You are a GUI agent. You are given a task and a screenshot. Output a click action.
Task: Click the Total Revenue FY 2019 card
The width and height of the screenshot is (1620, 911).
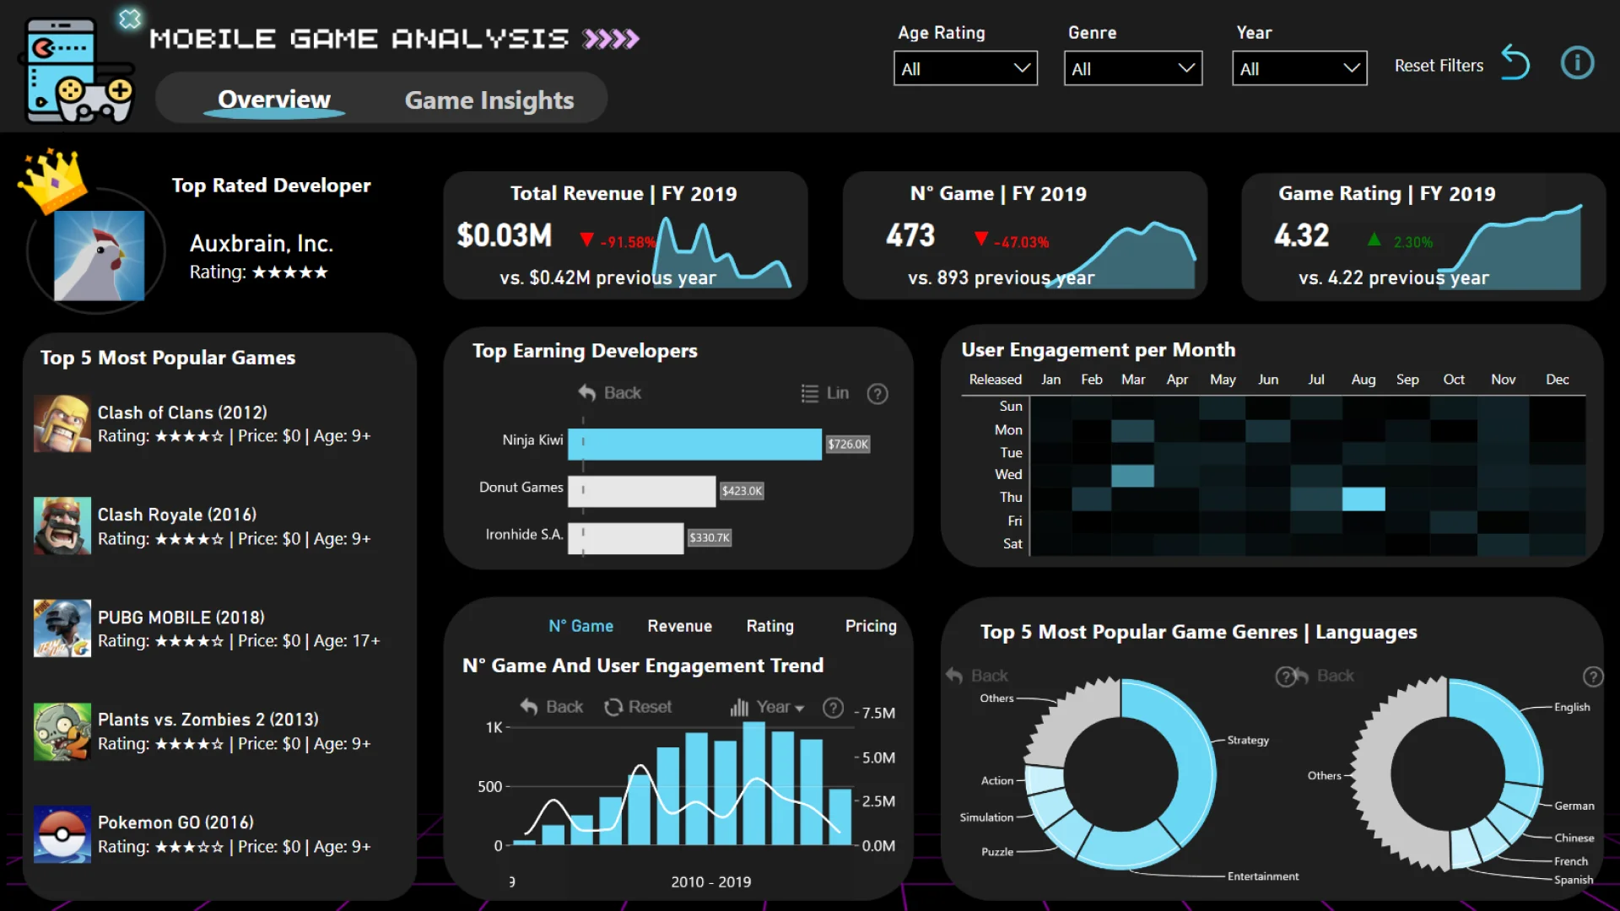point(625,235)
